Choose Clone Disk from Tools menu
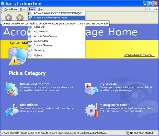 (57, 27)
